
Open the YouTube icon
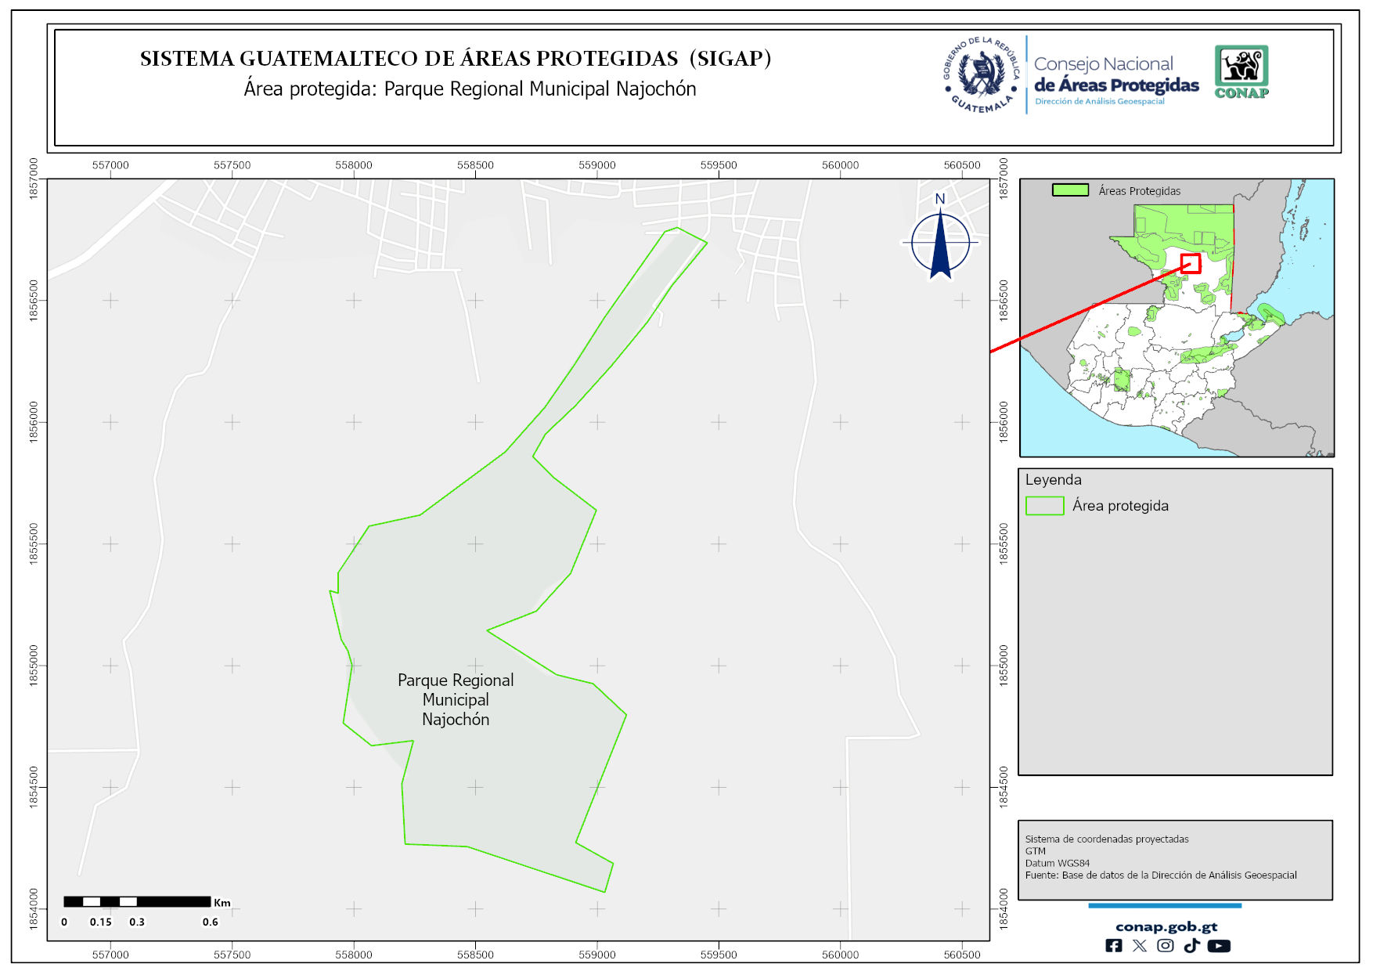point(1218,945)
